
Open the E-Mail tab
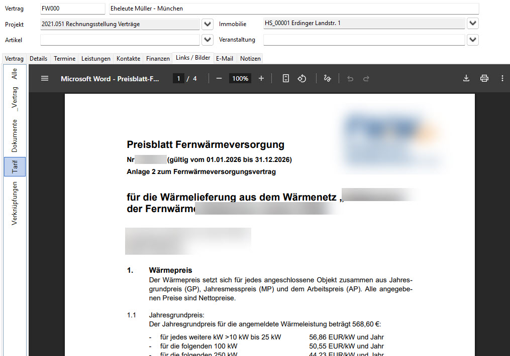point(225,58)
